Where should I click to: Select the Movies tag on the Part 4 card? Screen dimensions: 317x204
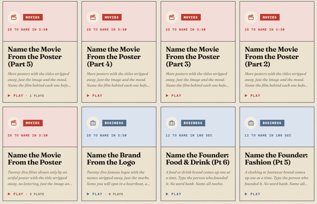(x=112, y=17)
